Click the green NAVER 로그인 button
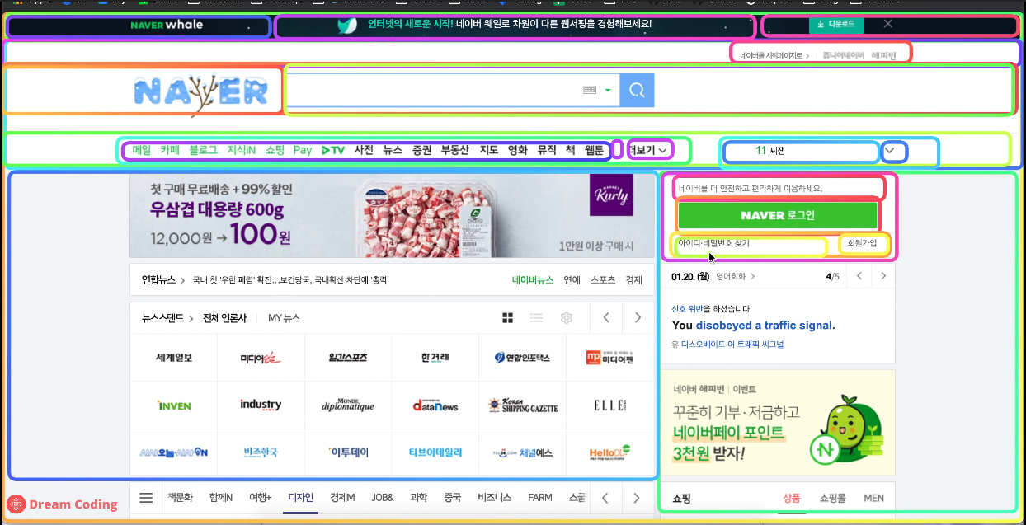 pyautogui.click(x=777, y=215)
